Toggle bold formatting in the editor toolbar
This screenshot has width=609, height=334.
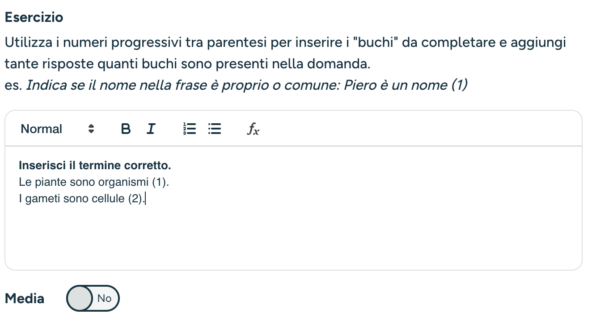(x=126, y=129)
